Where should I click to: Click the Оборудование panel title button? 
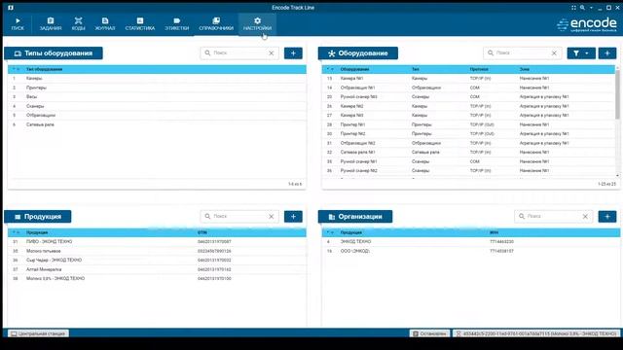pos(357,53)
